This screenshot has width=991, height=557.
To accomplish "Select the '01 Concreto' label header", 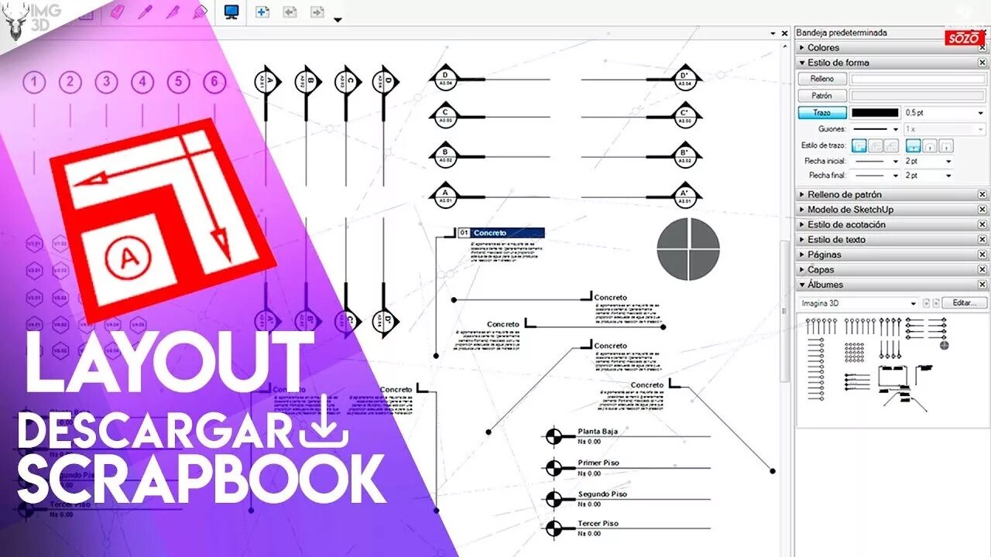I will click(x=502, y=232).
